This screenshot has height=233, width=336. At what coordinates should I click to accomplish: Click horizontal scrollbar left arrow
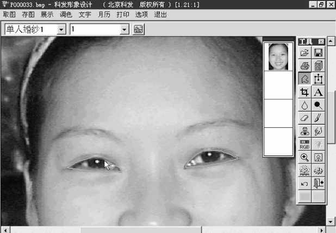tap(5, 230)
